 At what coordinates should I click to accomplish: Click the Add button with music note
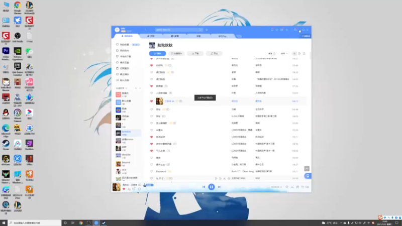(x=214, y=54)
